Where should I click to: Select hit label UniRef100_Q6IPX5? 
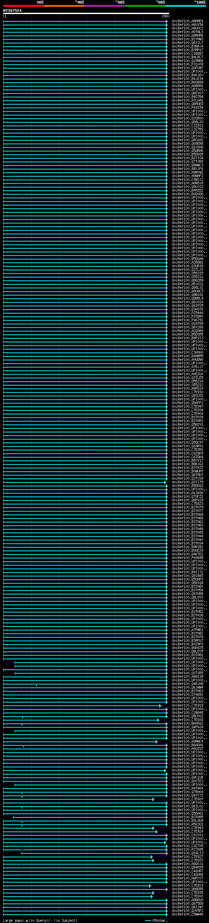pyautogui.click(x=187, y=305)
